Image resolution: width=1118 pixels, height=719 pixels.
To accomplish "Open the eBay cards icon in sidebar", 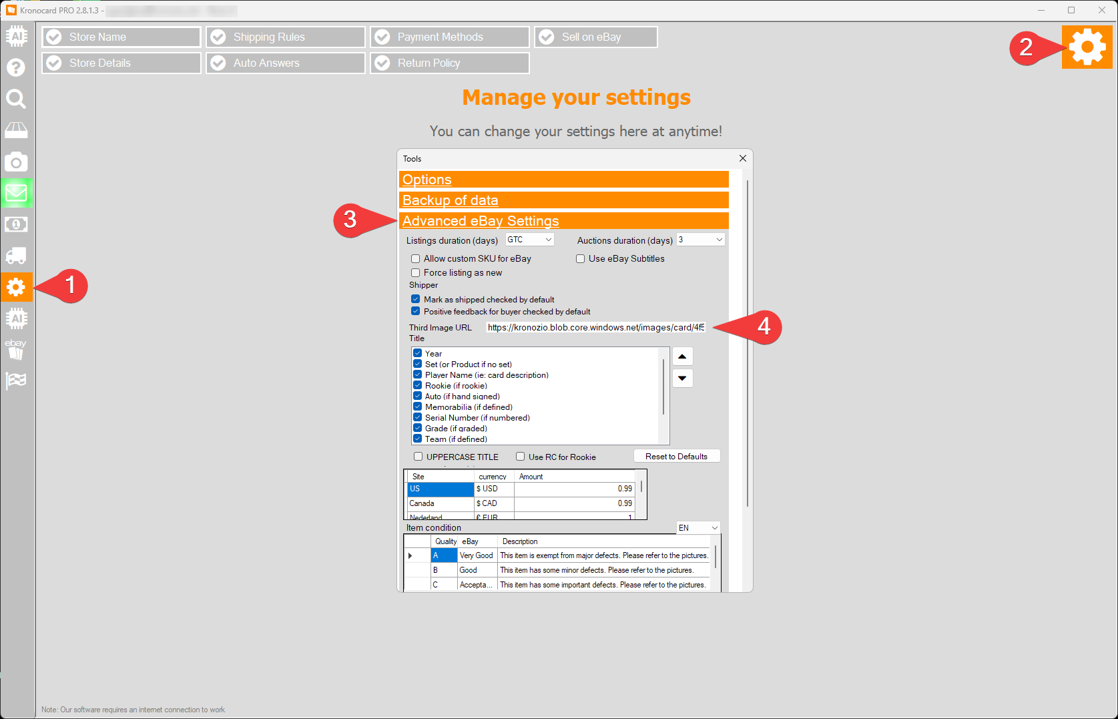I will pyautogui.click(x=16, y=349).
